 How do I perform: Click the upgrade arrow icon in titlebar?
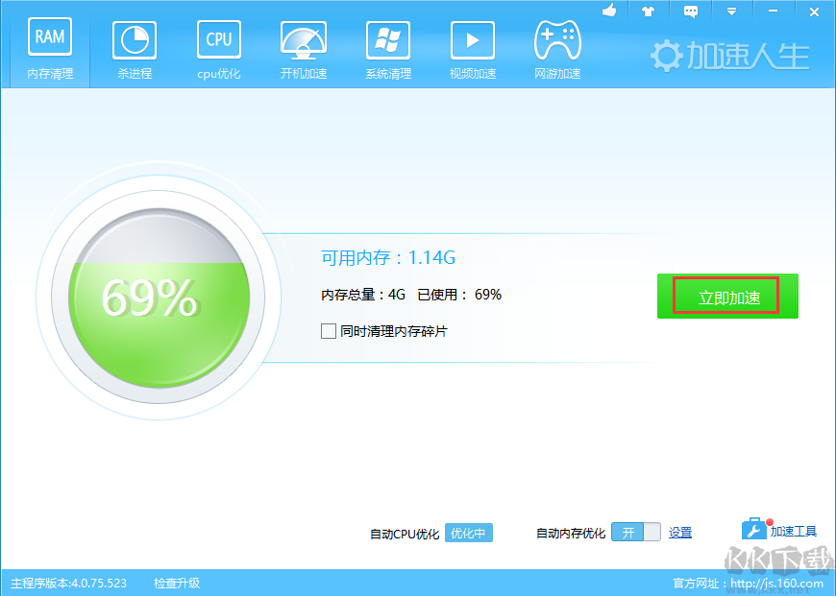pos(650,12)
